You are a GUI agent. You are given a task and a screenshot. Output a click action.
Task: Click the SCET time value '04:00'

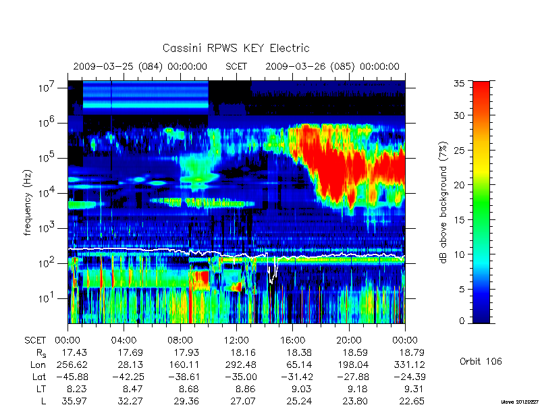pyautogui.click(x=124, y=340)
